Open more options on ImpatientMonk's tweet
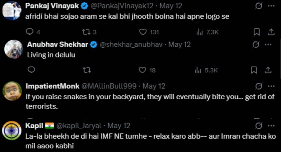The image size is (281, 152). [x=271, y=86]
